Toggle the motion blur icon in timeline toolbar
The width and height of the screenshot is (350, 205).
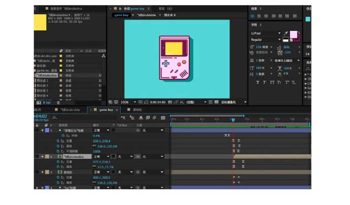tap(155, 117)
